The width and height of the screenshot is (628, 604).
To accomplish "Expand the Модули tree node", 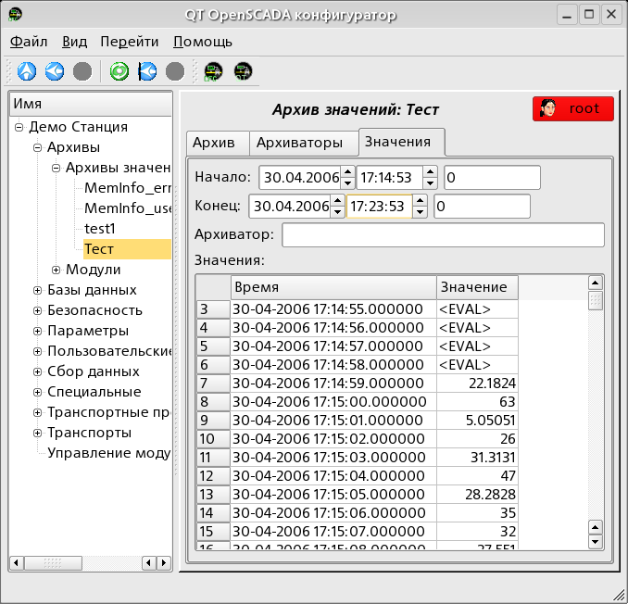I will click(x=57, y=271).
